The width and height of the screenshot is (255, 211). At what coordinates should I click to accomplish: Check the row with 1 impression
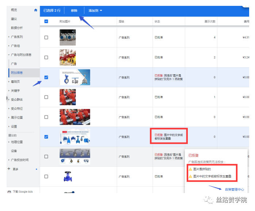pos(46,97)
